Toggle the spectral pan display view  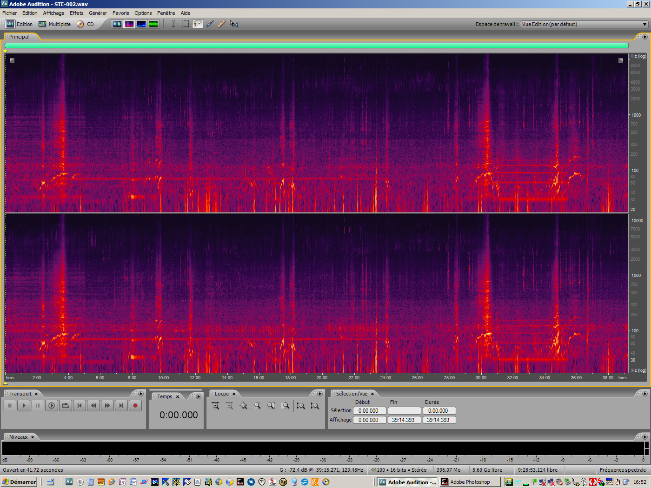(x=141, y=24)
